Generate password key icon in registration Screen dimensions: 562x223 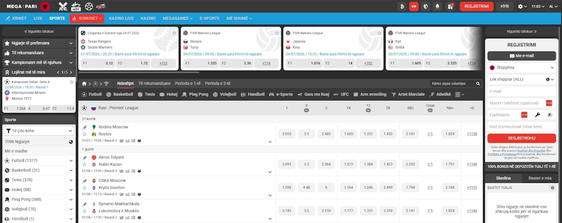[537, 115]
